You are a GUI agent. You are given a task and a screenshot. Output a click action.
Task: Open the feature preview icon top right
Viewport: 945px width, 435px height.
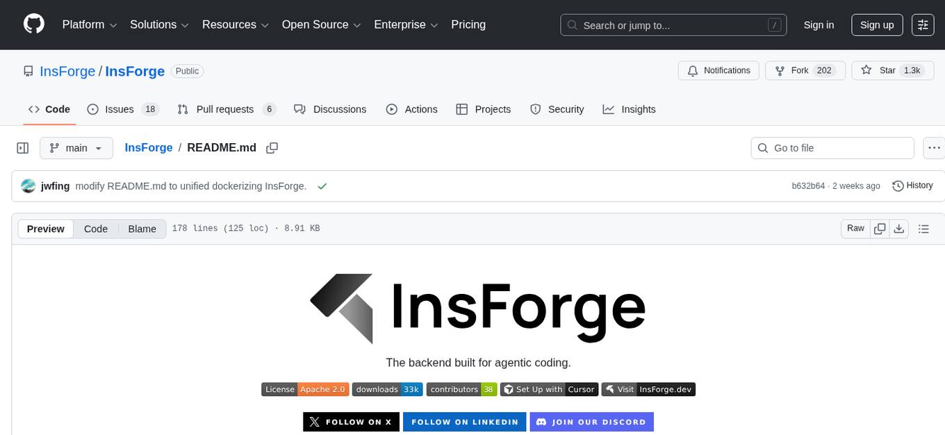click(x=923, y=24)
